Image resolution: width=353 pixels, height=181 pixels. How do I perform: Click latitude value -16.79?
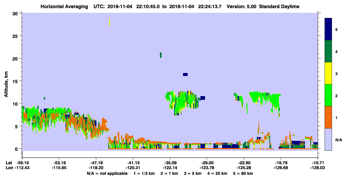280,163
